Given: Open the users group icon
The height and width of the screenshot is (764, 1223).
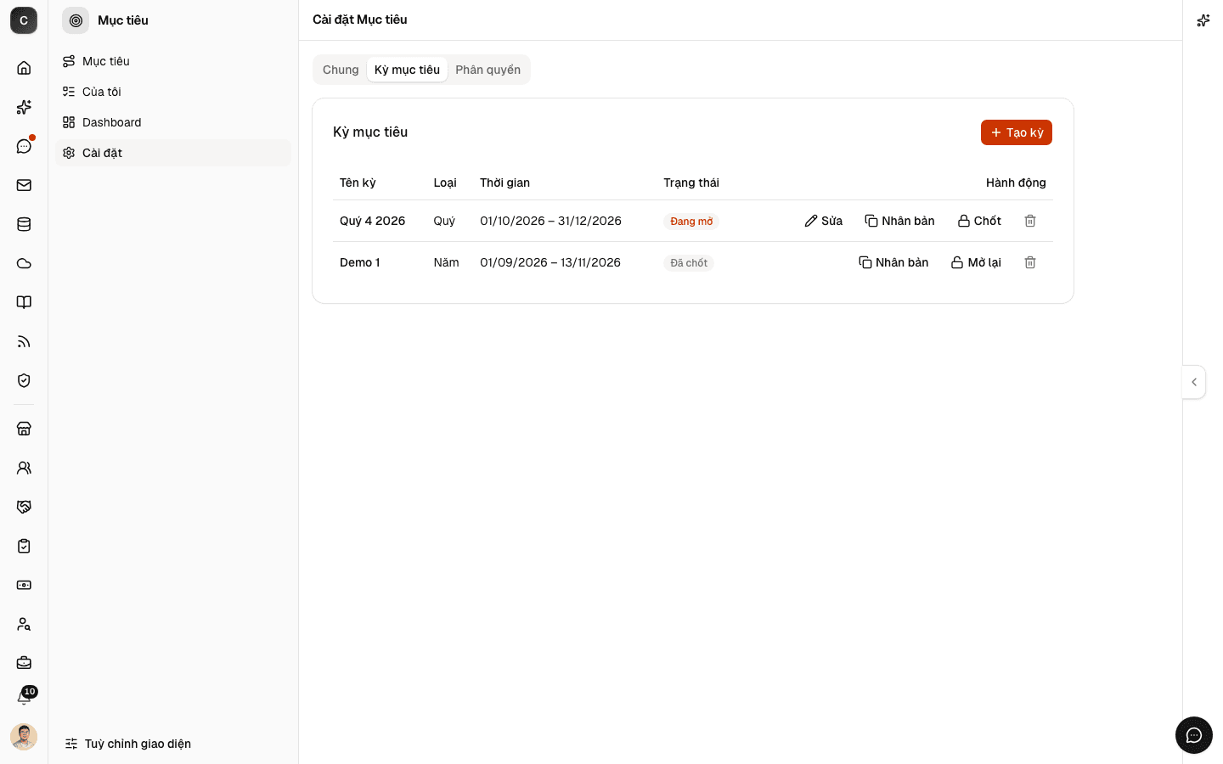Looking at the screenshot, I should coord(24,468).
